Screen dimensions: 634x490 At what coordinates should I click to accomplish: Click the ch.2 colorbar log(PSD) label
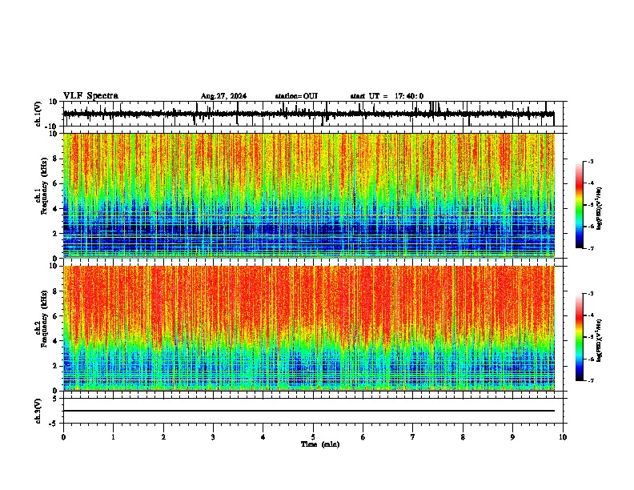600,340
